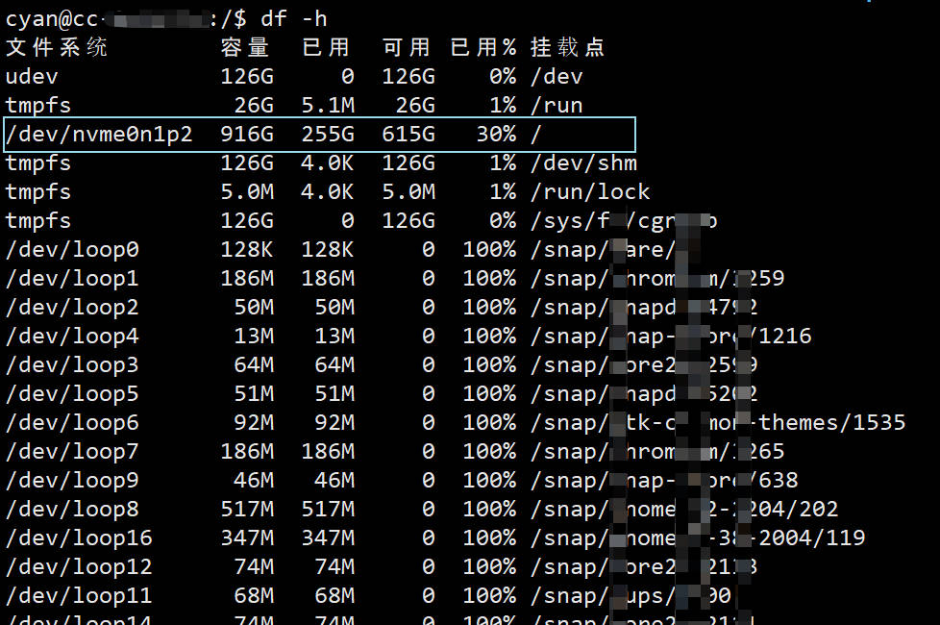
Task: Click the '/dev/loop3' device name
Action: [72, 364]
